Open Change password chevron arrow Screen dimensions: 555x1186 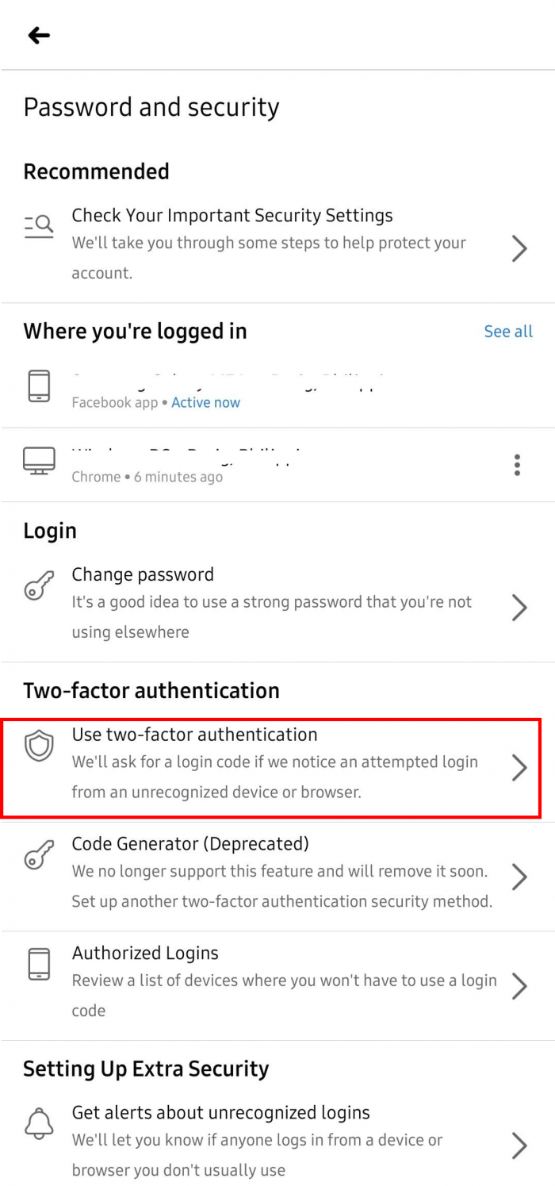[519, 608]
